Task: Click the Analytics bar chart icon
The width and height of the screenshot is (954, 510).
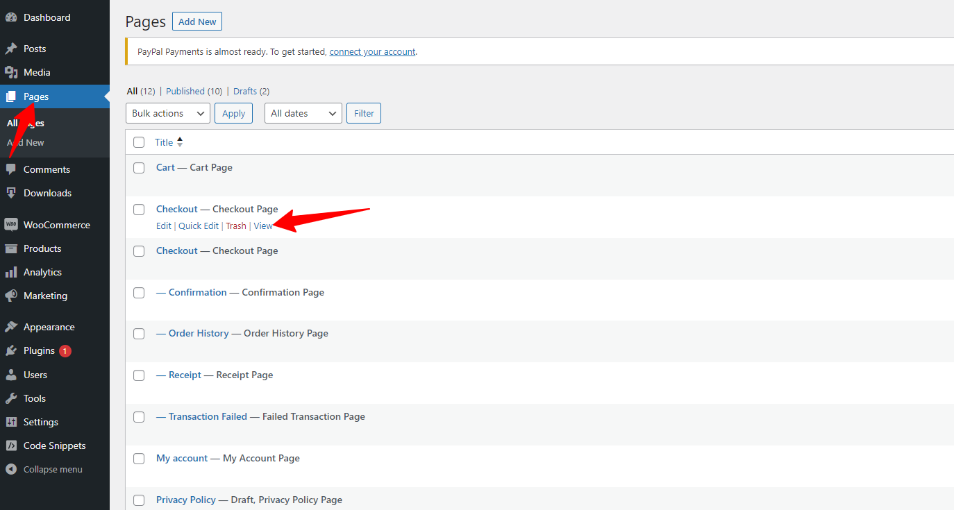Action: point(11,272)
